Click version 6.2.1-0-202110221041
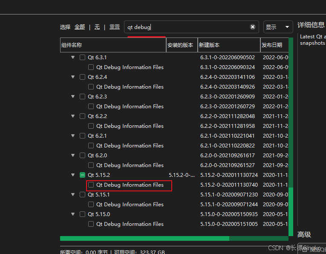326x254 pixels. [228, 136]
